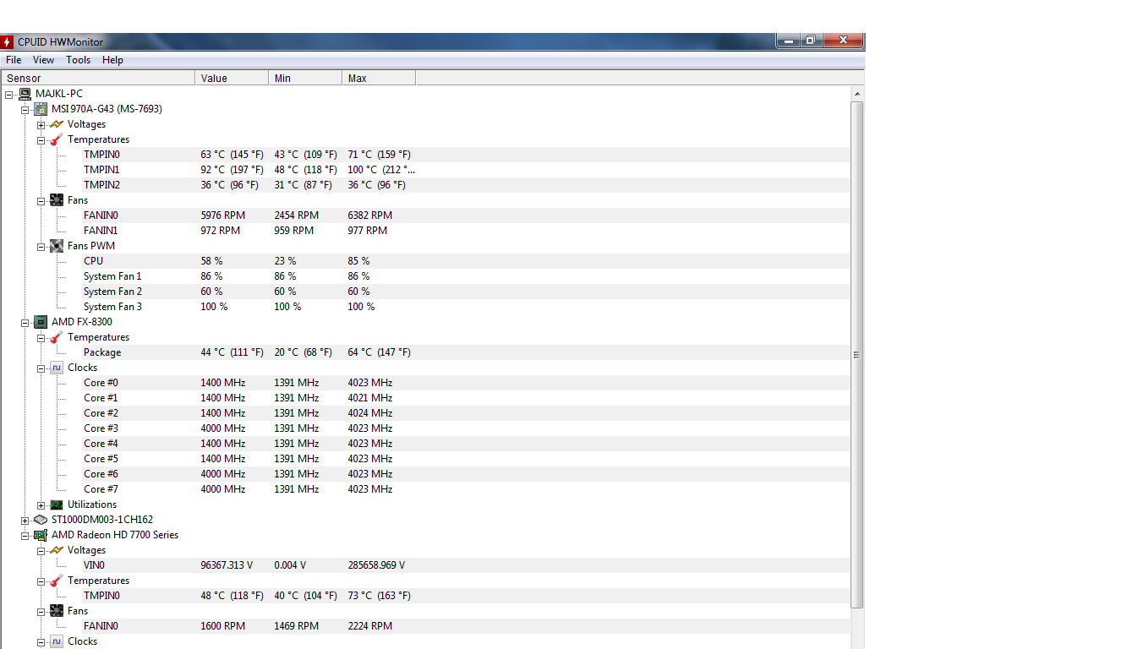
Task: Click the ST1000DM003 hard drive icon
Action: click(x=40, y=520)
